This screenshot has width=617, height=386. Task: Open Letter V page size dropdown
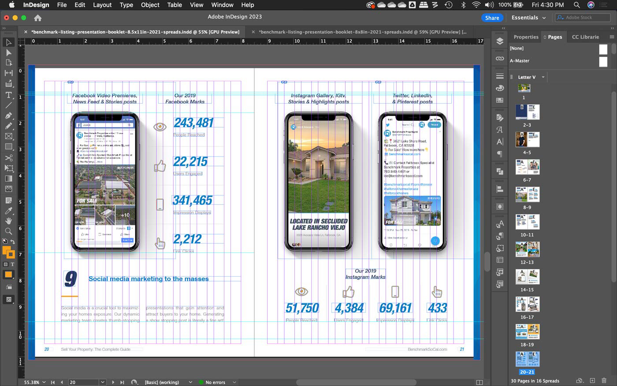[543, 77]
